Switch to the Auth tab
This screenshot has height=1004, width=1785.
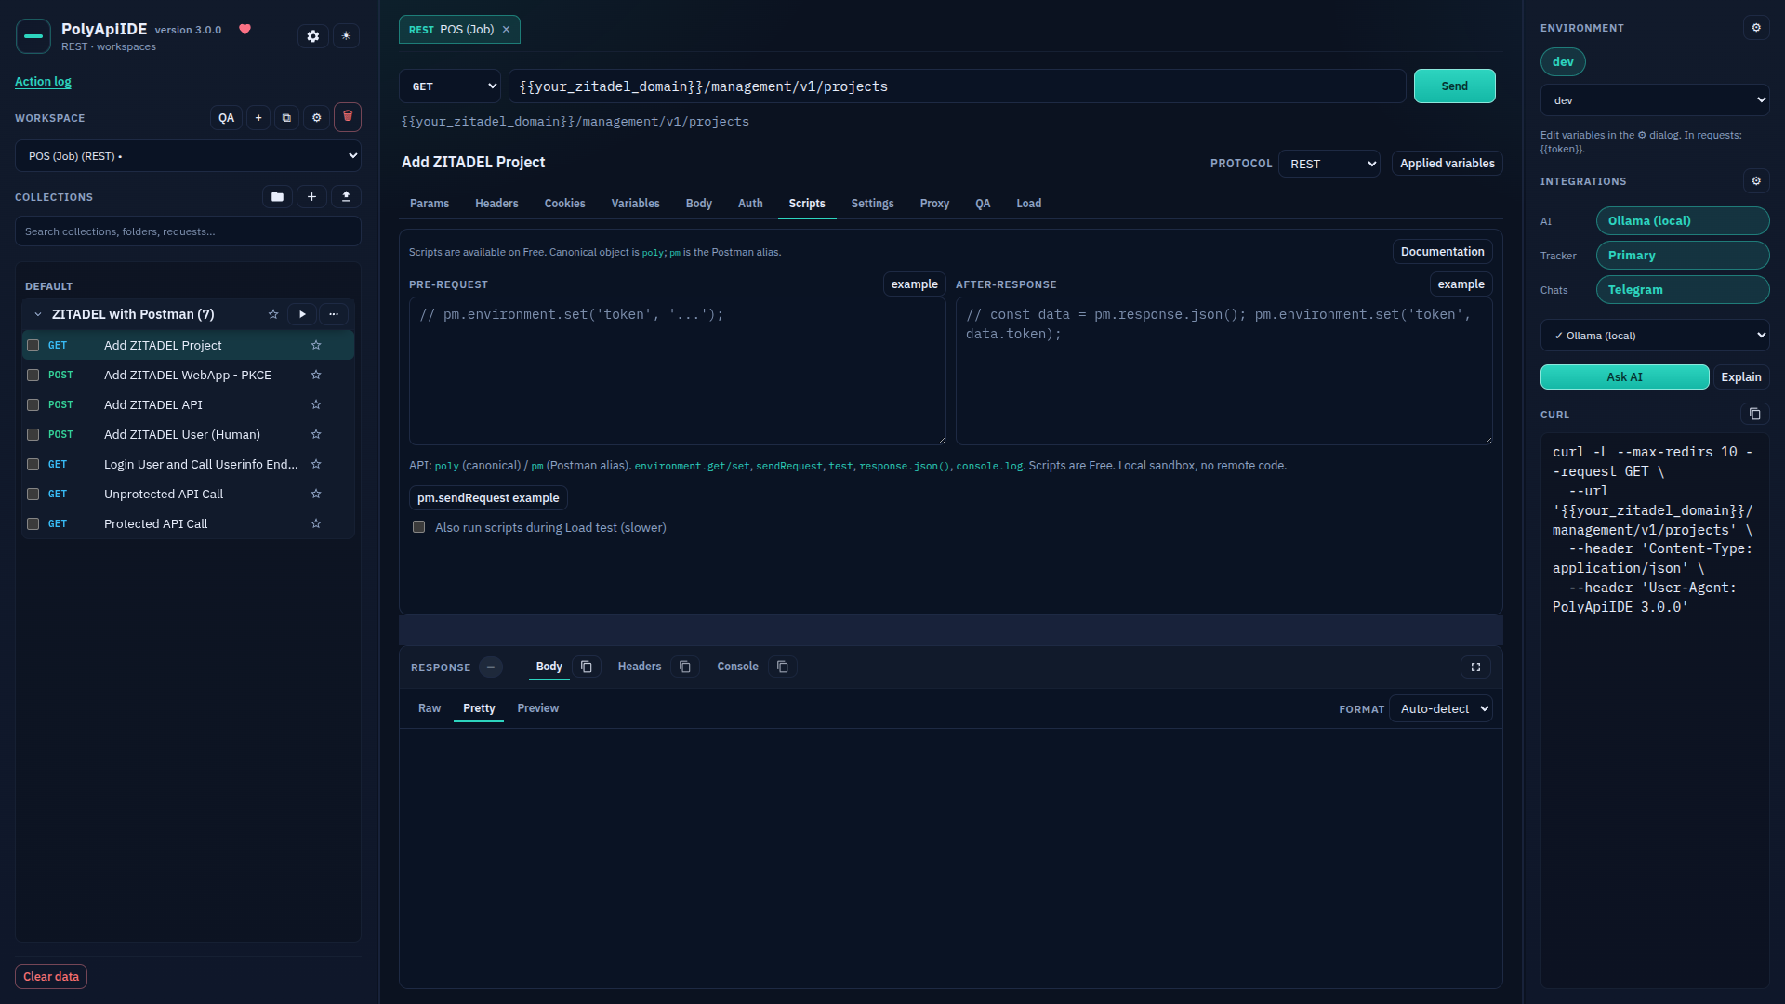point(750,204)
